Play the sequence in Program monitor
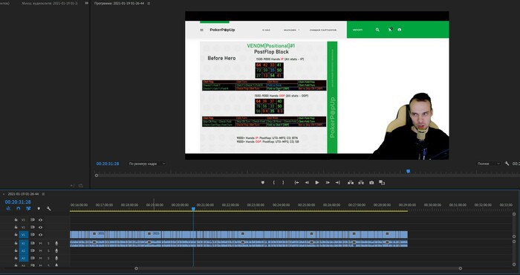This screenshot has height=275, width=520. pos(317,182)
